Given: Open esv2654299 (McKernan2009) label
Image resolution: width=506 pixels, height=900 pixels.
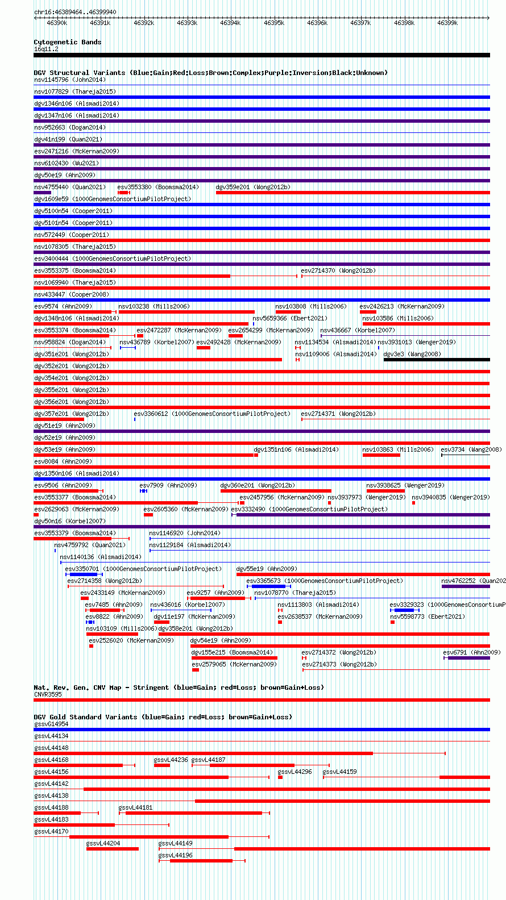Looking at the screenshot, I should click(x=271, y=330).
